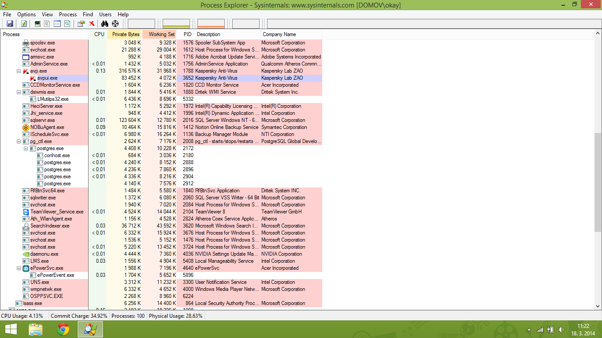Collapse the ePowerSvc.exe tree node

click(x=19, y=268)
